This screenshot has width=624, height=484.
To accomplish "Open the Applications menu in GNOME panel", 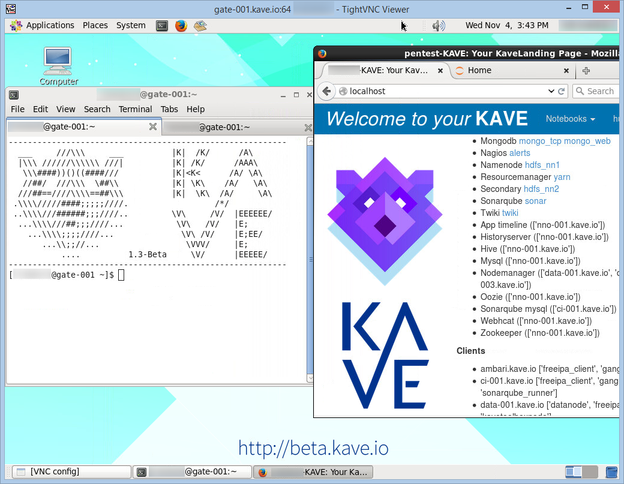I will click(x=43, y=25).
